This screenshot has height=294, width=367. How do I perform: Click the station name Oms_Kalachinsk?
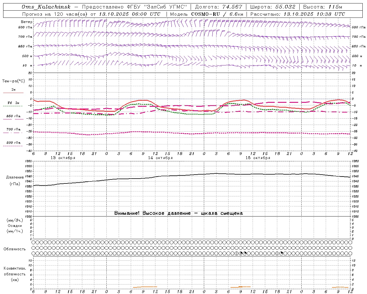[46, 7]
